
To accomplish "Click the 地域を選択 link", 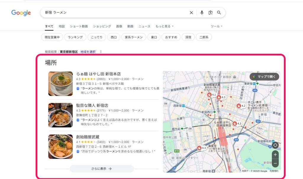I will coord(88,52).
